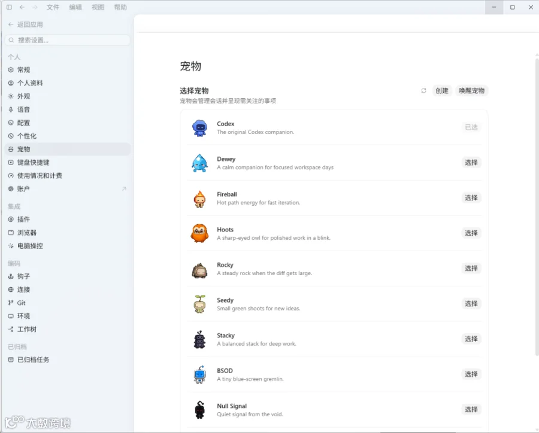Click the Stacky pet avatar
This screenshot has width=539, height=433.
[199, 340]
